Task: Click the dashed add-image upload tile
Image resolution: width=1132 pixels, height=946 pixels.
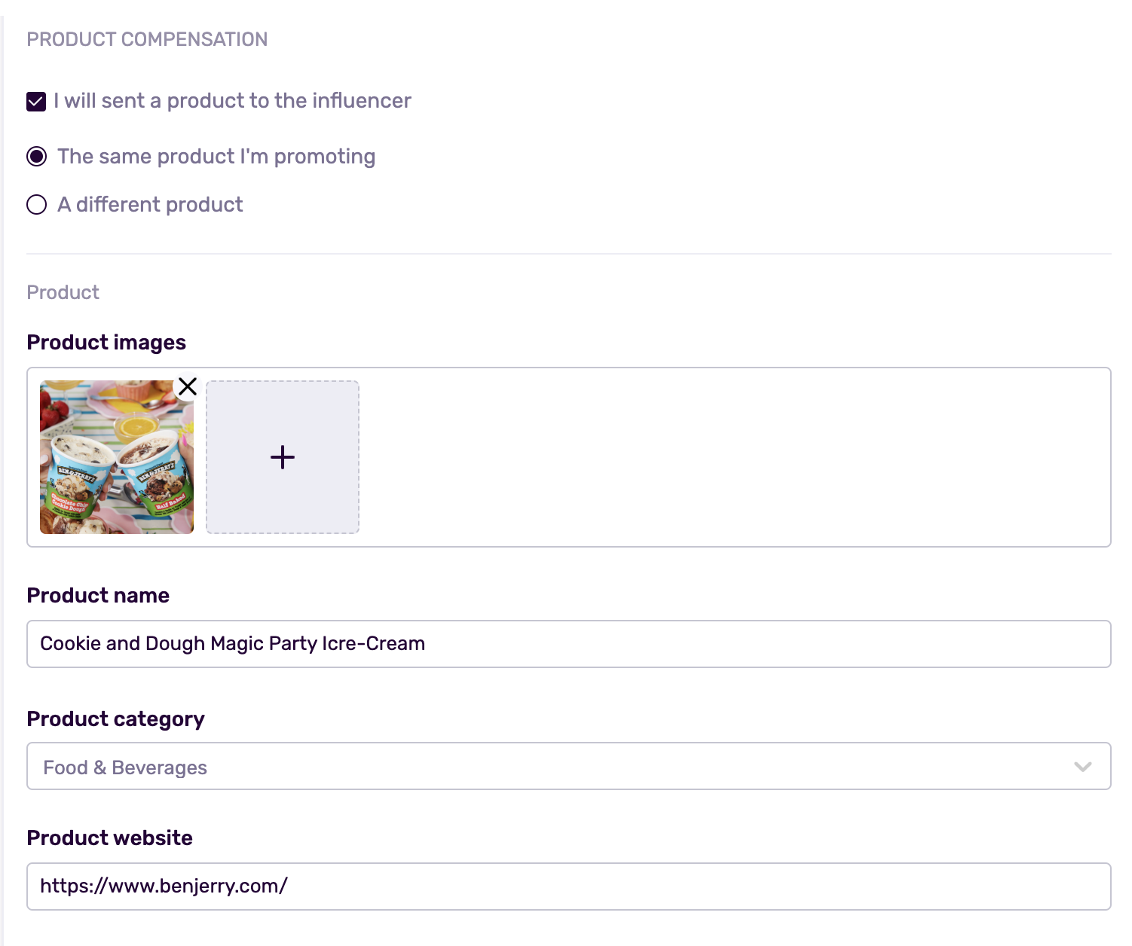Action: [x=283, y=457]
